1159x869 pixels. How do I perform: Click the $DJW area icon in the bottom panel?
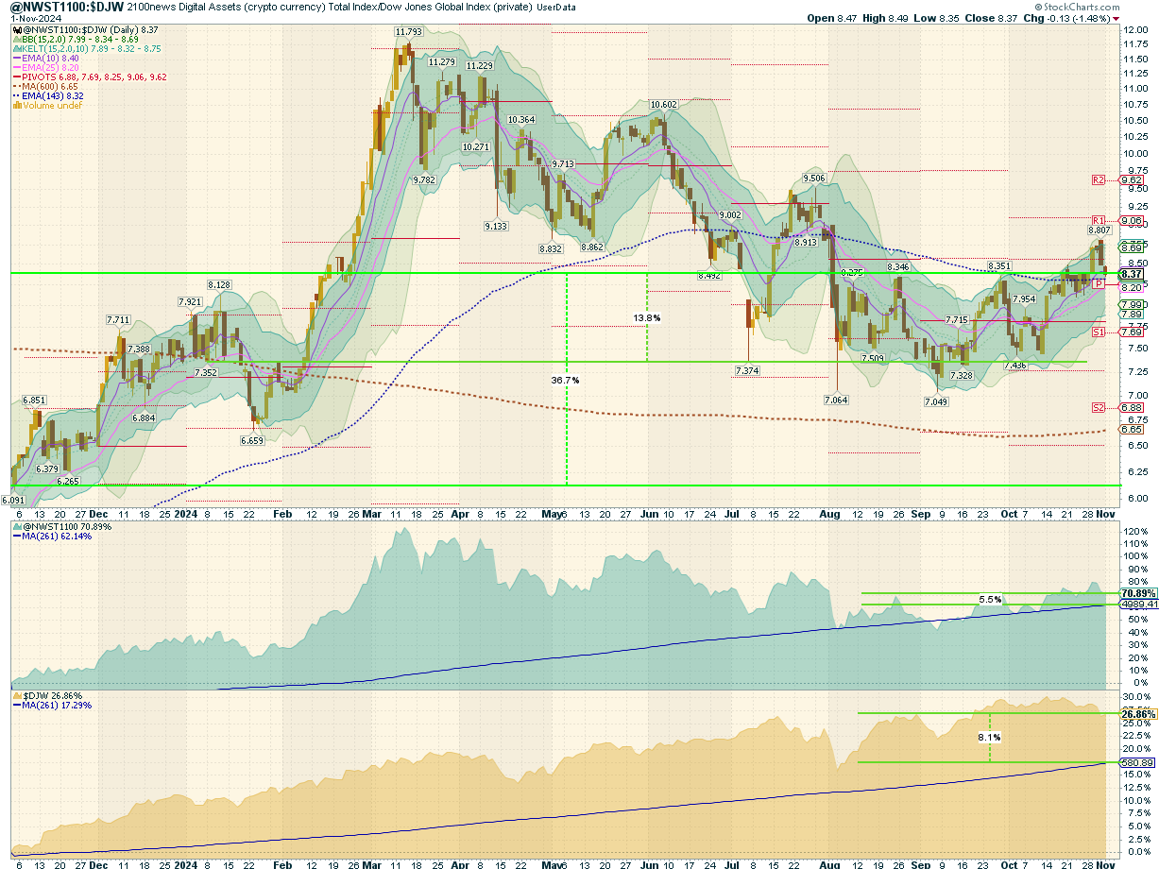pyautogui.click(x=16, y=696)
